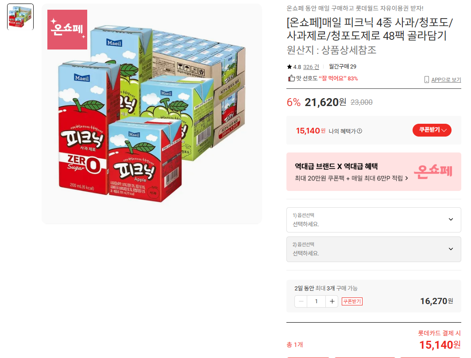The image size is (471, 358).
Task: Click the phone icon beside APP으로 보기
Action: pyautogui.click(x=427, y=80)
